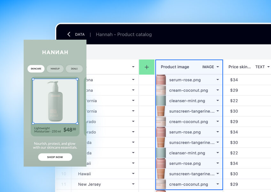Go back using the chevron beside DATA
Image resolution: width=271 pixels, height=192 pixels.
click(x=69, y=34)
